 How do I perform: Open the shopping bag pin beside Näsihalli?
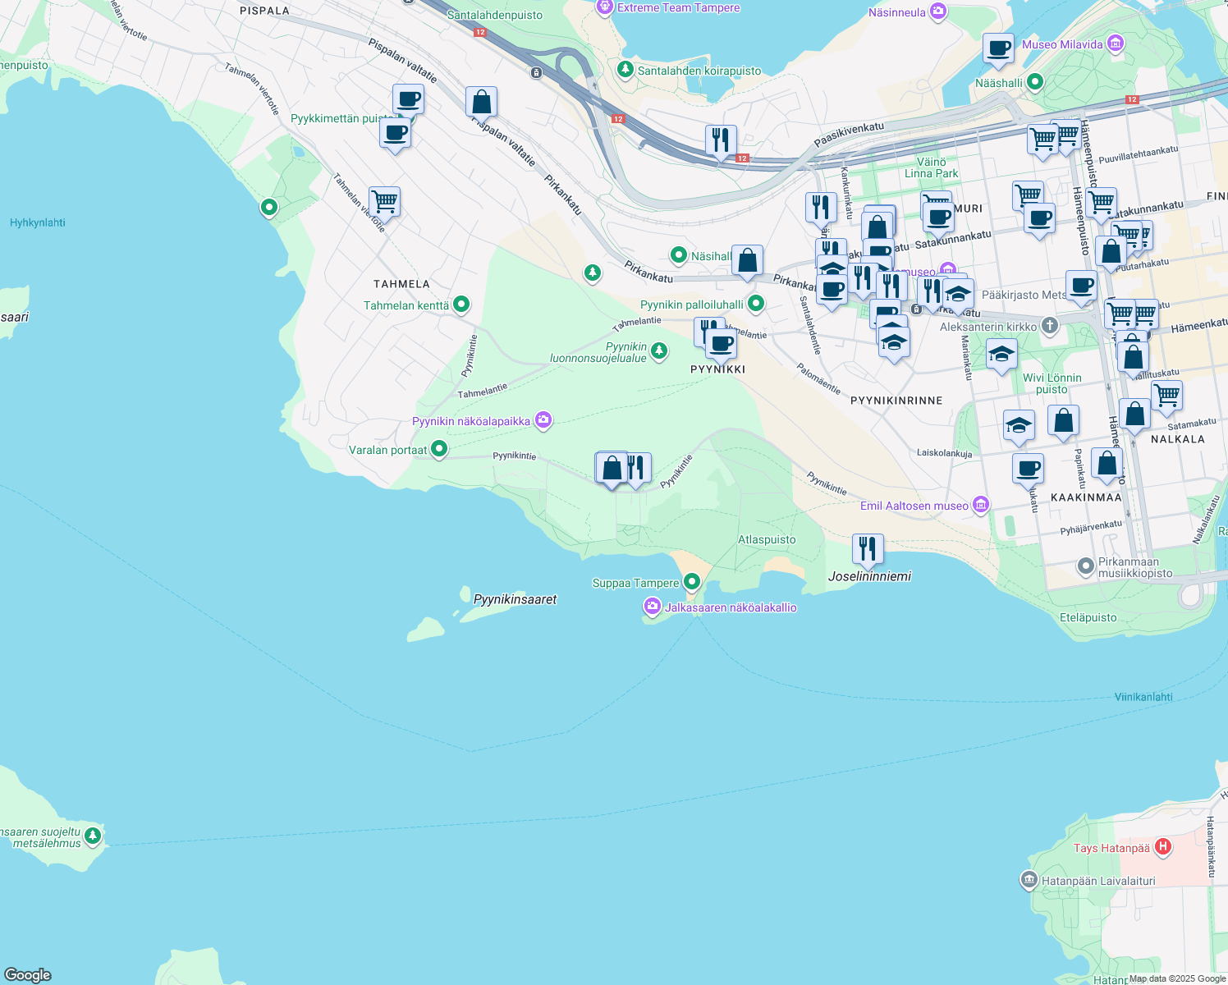tap(748, 259)
